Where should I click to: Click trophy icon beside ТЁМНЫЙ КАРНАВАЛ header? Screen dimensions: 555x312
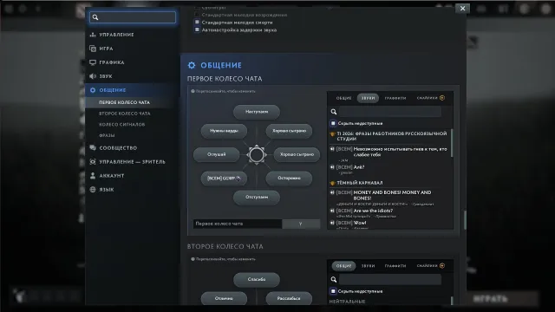pyautogui.click(x=332, y=183)
